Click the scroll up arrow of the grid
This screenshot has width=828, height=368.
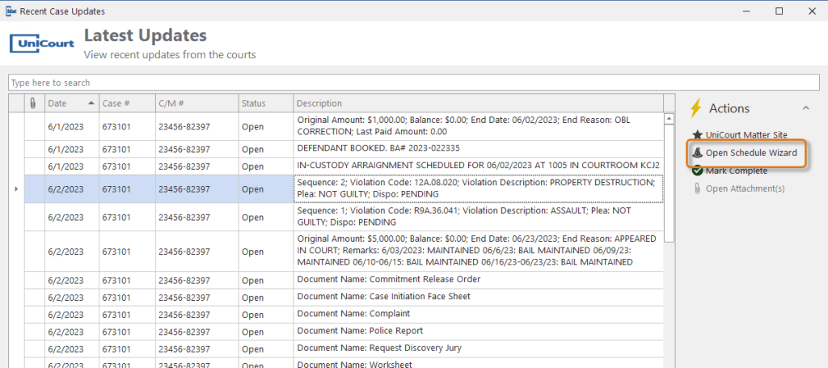pyautogui.click(x=669, y=118)
